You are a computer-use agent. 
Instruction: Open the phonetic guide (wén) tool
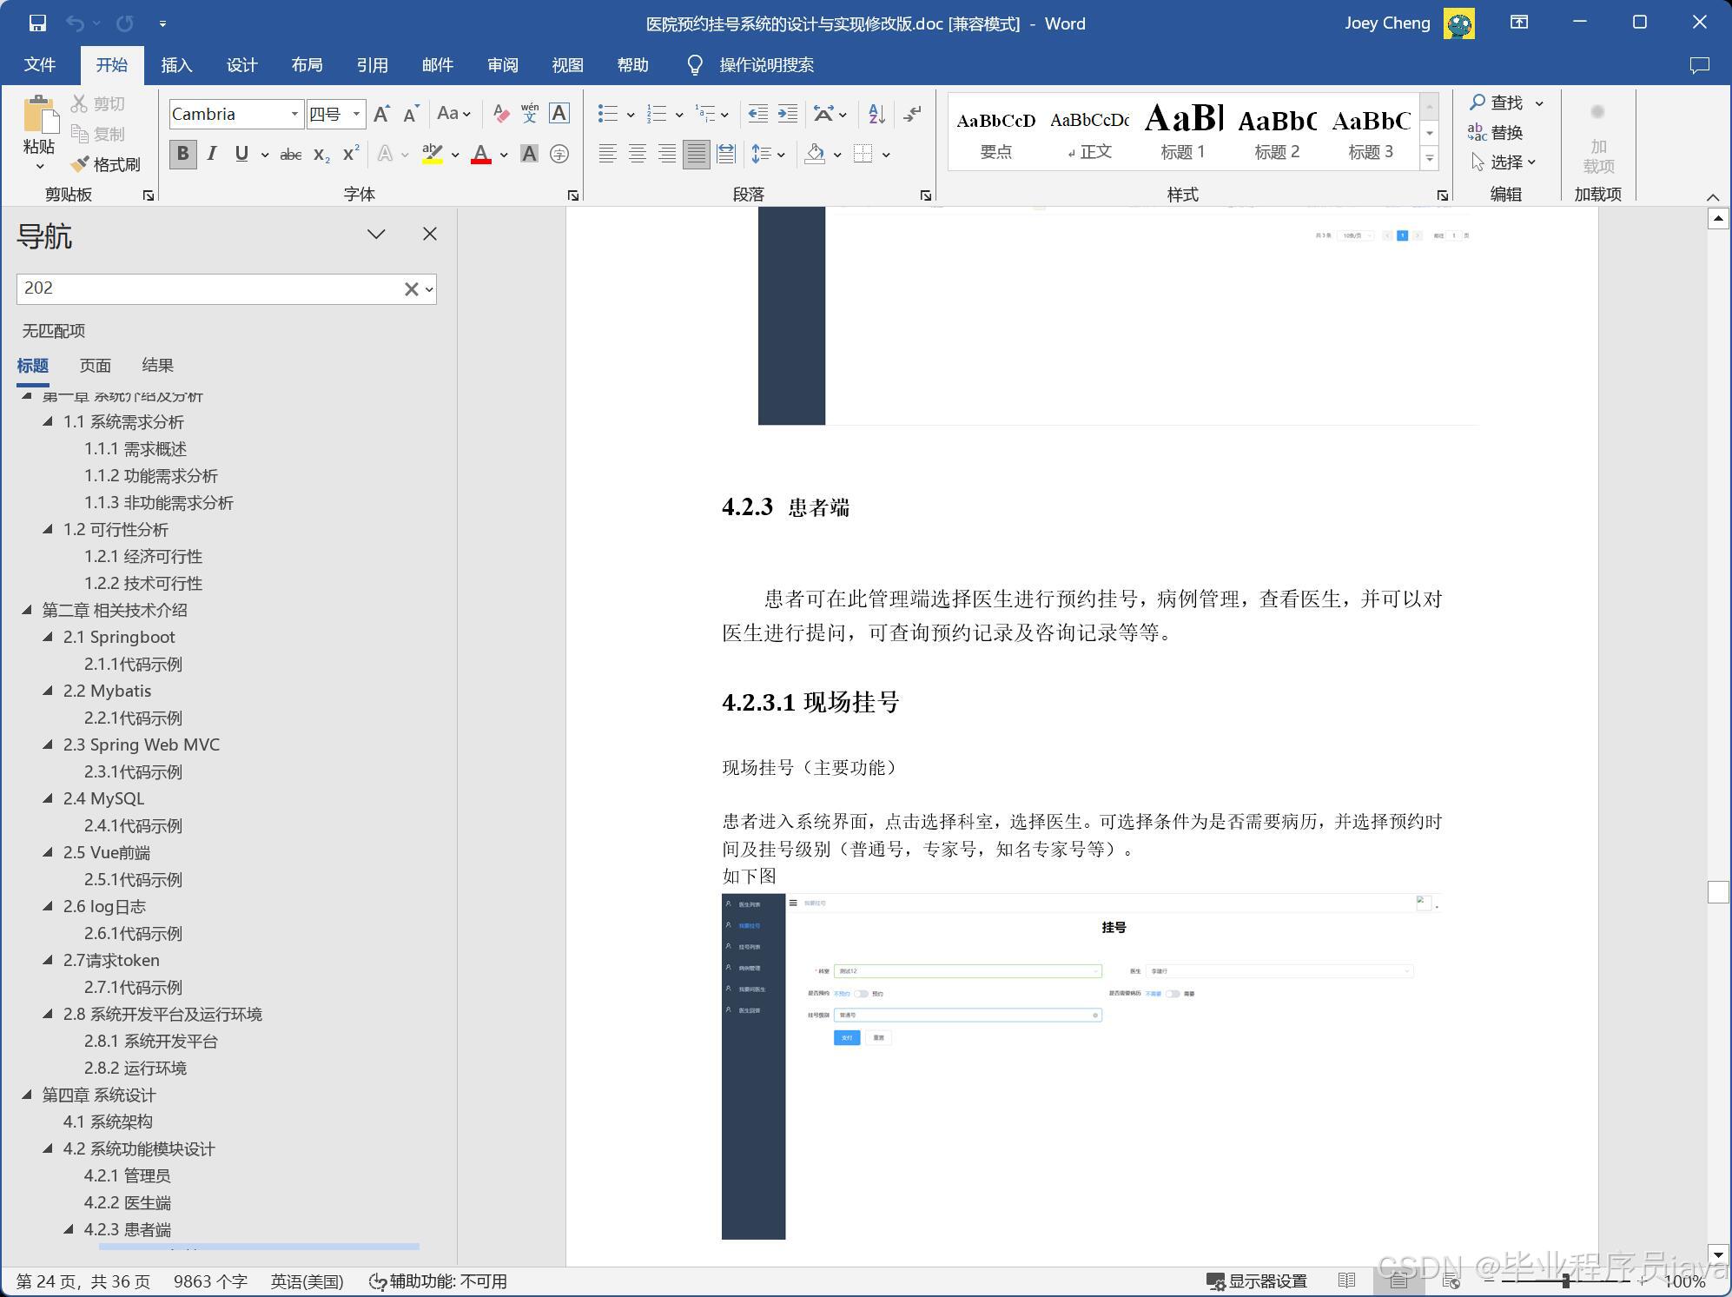pyautogui.click(x=530, y=114)
